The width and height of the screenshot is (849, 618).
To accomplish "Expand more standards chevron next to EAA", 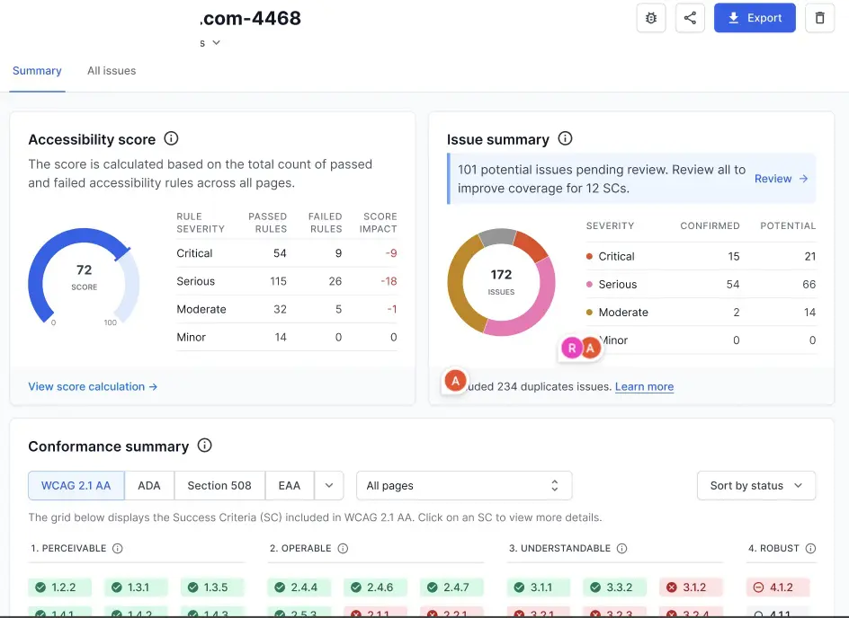I will tap(328, 486).
